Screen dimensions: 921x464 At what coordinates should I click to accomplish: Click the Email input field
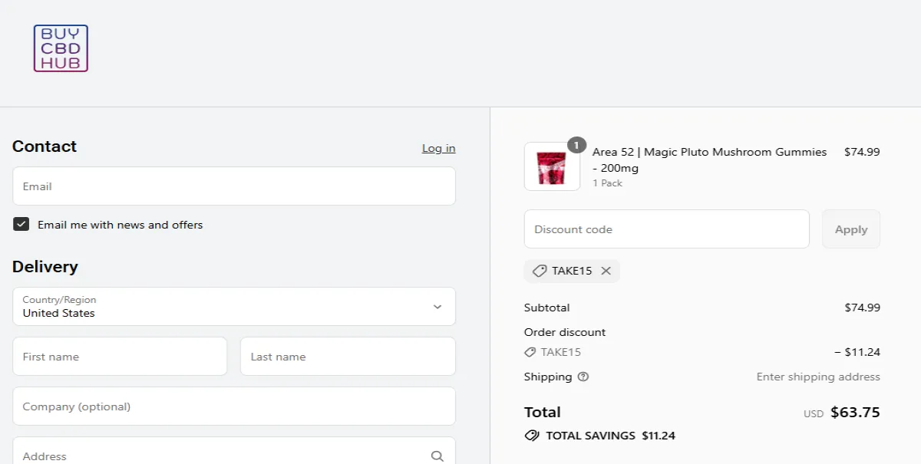tap(234, 186)
